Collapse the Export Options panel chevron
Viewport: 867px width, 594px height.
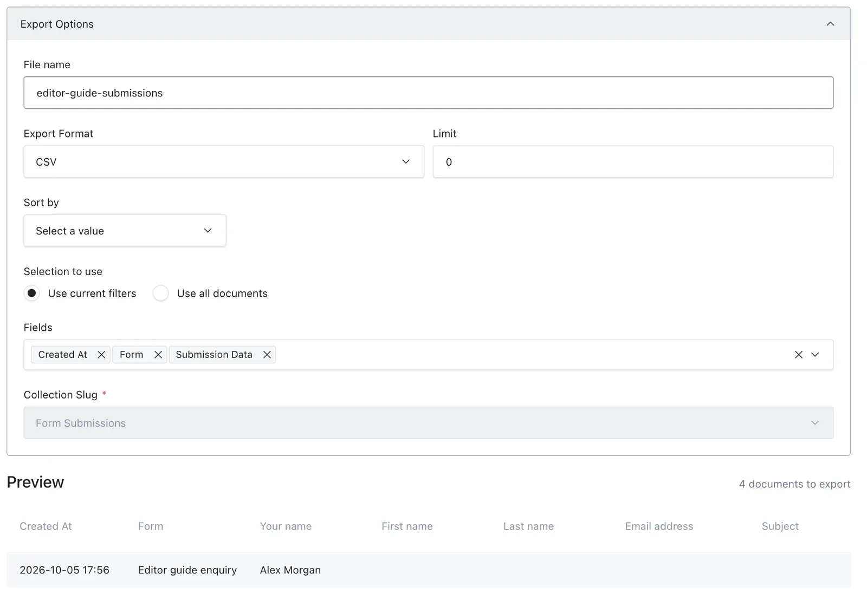(830, 24)
